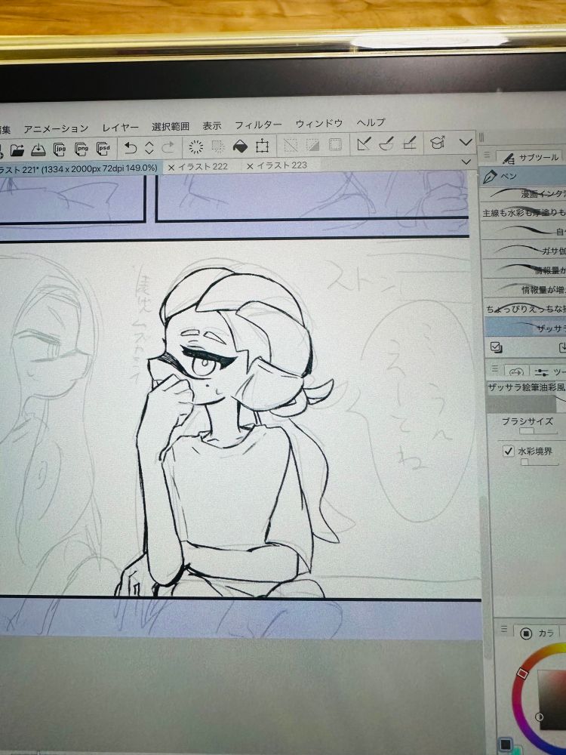Screen dimensions: 566x755
Task: Close the イラスト 222 tab
Action: pos(171,168)
